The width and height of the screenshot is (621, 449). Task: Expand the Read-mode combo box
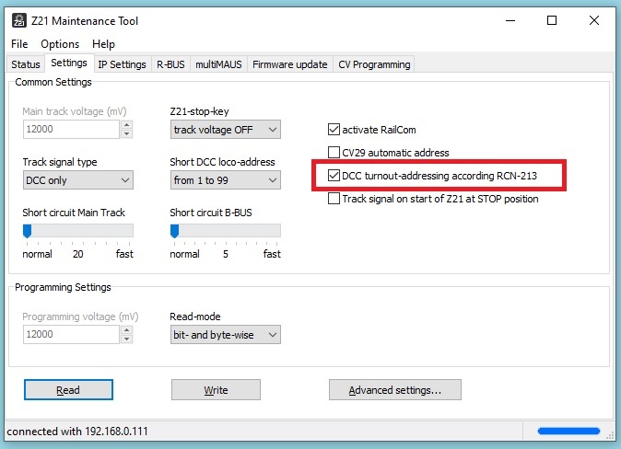[x=225, y=335]
